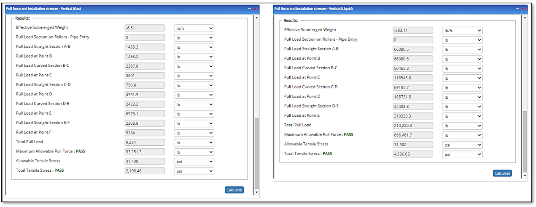Open Allowable Tensile Stress psi dropdown, Gas window
This screenshot has width=536, height=207.
pos(194,162)
